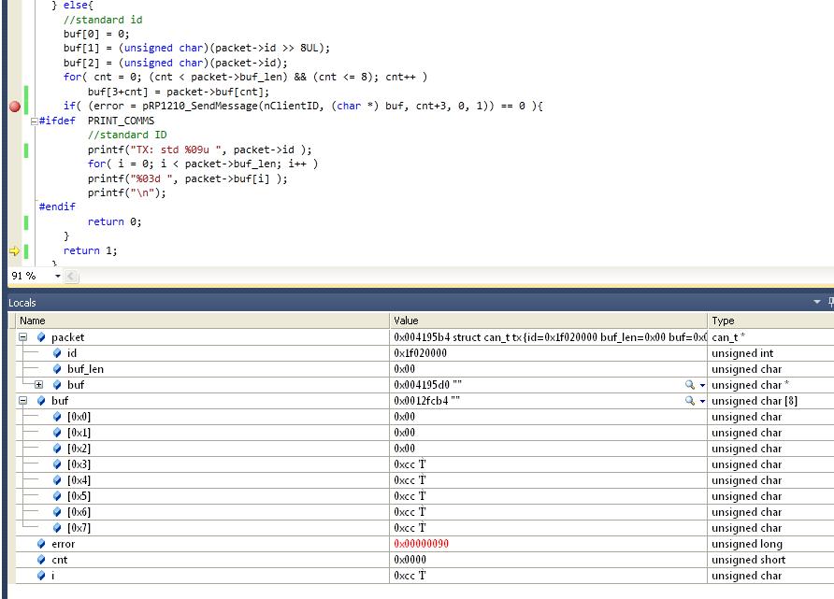The image size is (834, 599).
Task: Select the red error value 0x00000090
Action: tap(422, 544)
